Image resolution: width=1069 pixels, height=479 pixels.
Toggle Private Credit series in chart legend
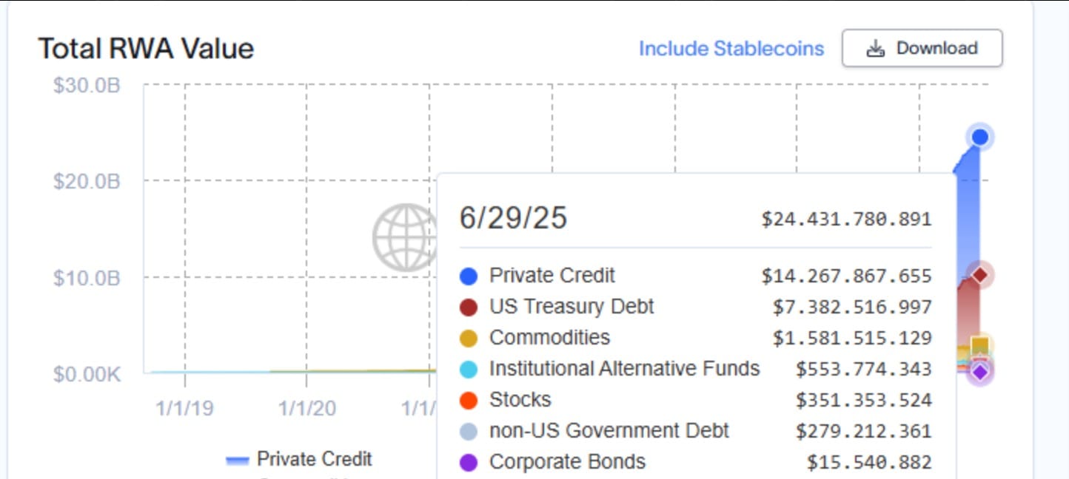299,459
